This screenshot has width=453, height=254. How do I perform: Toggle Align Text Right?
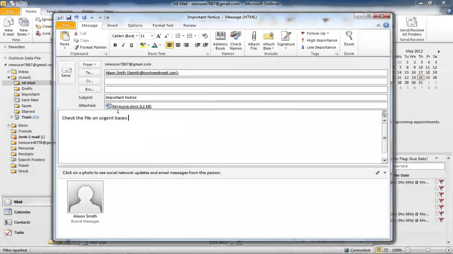tap(186, 45)
